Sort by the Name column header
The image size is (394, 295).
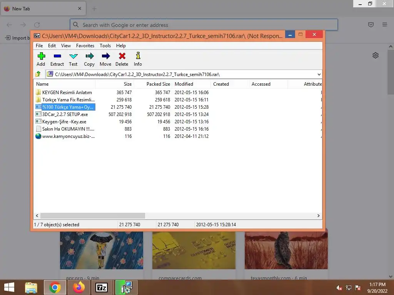point(64,84)
